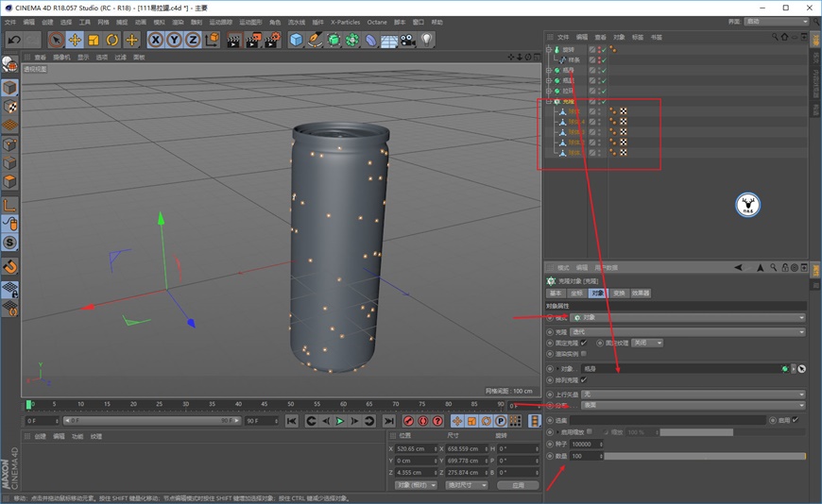Image resolution: width=822 pixels, height=504 pixels.
Task: Toggle the 启用 checkbox beside 选集
Action: (x=796, y=420)
